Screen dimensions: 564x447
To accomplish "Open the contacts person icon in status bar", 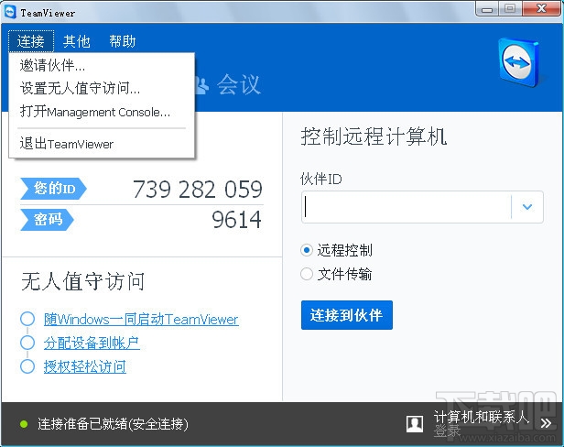I will [x=415, y=423].
